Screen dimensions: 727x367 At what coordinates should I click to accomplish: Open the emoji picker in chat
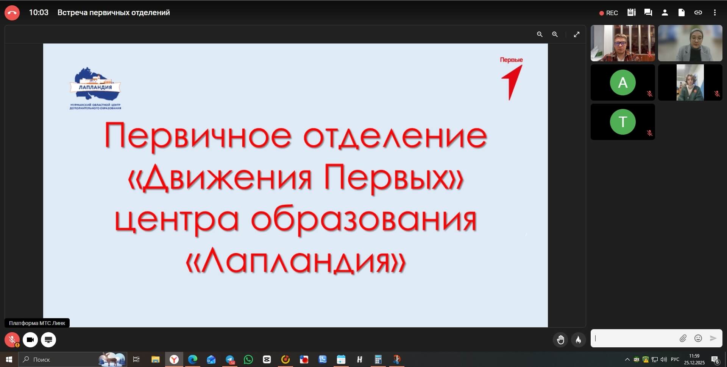tap(698, 338)
